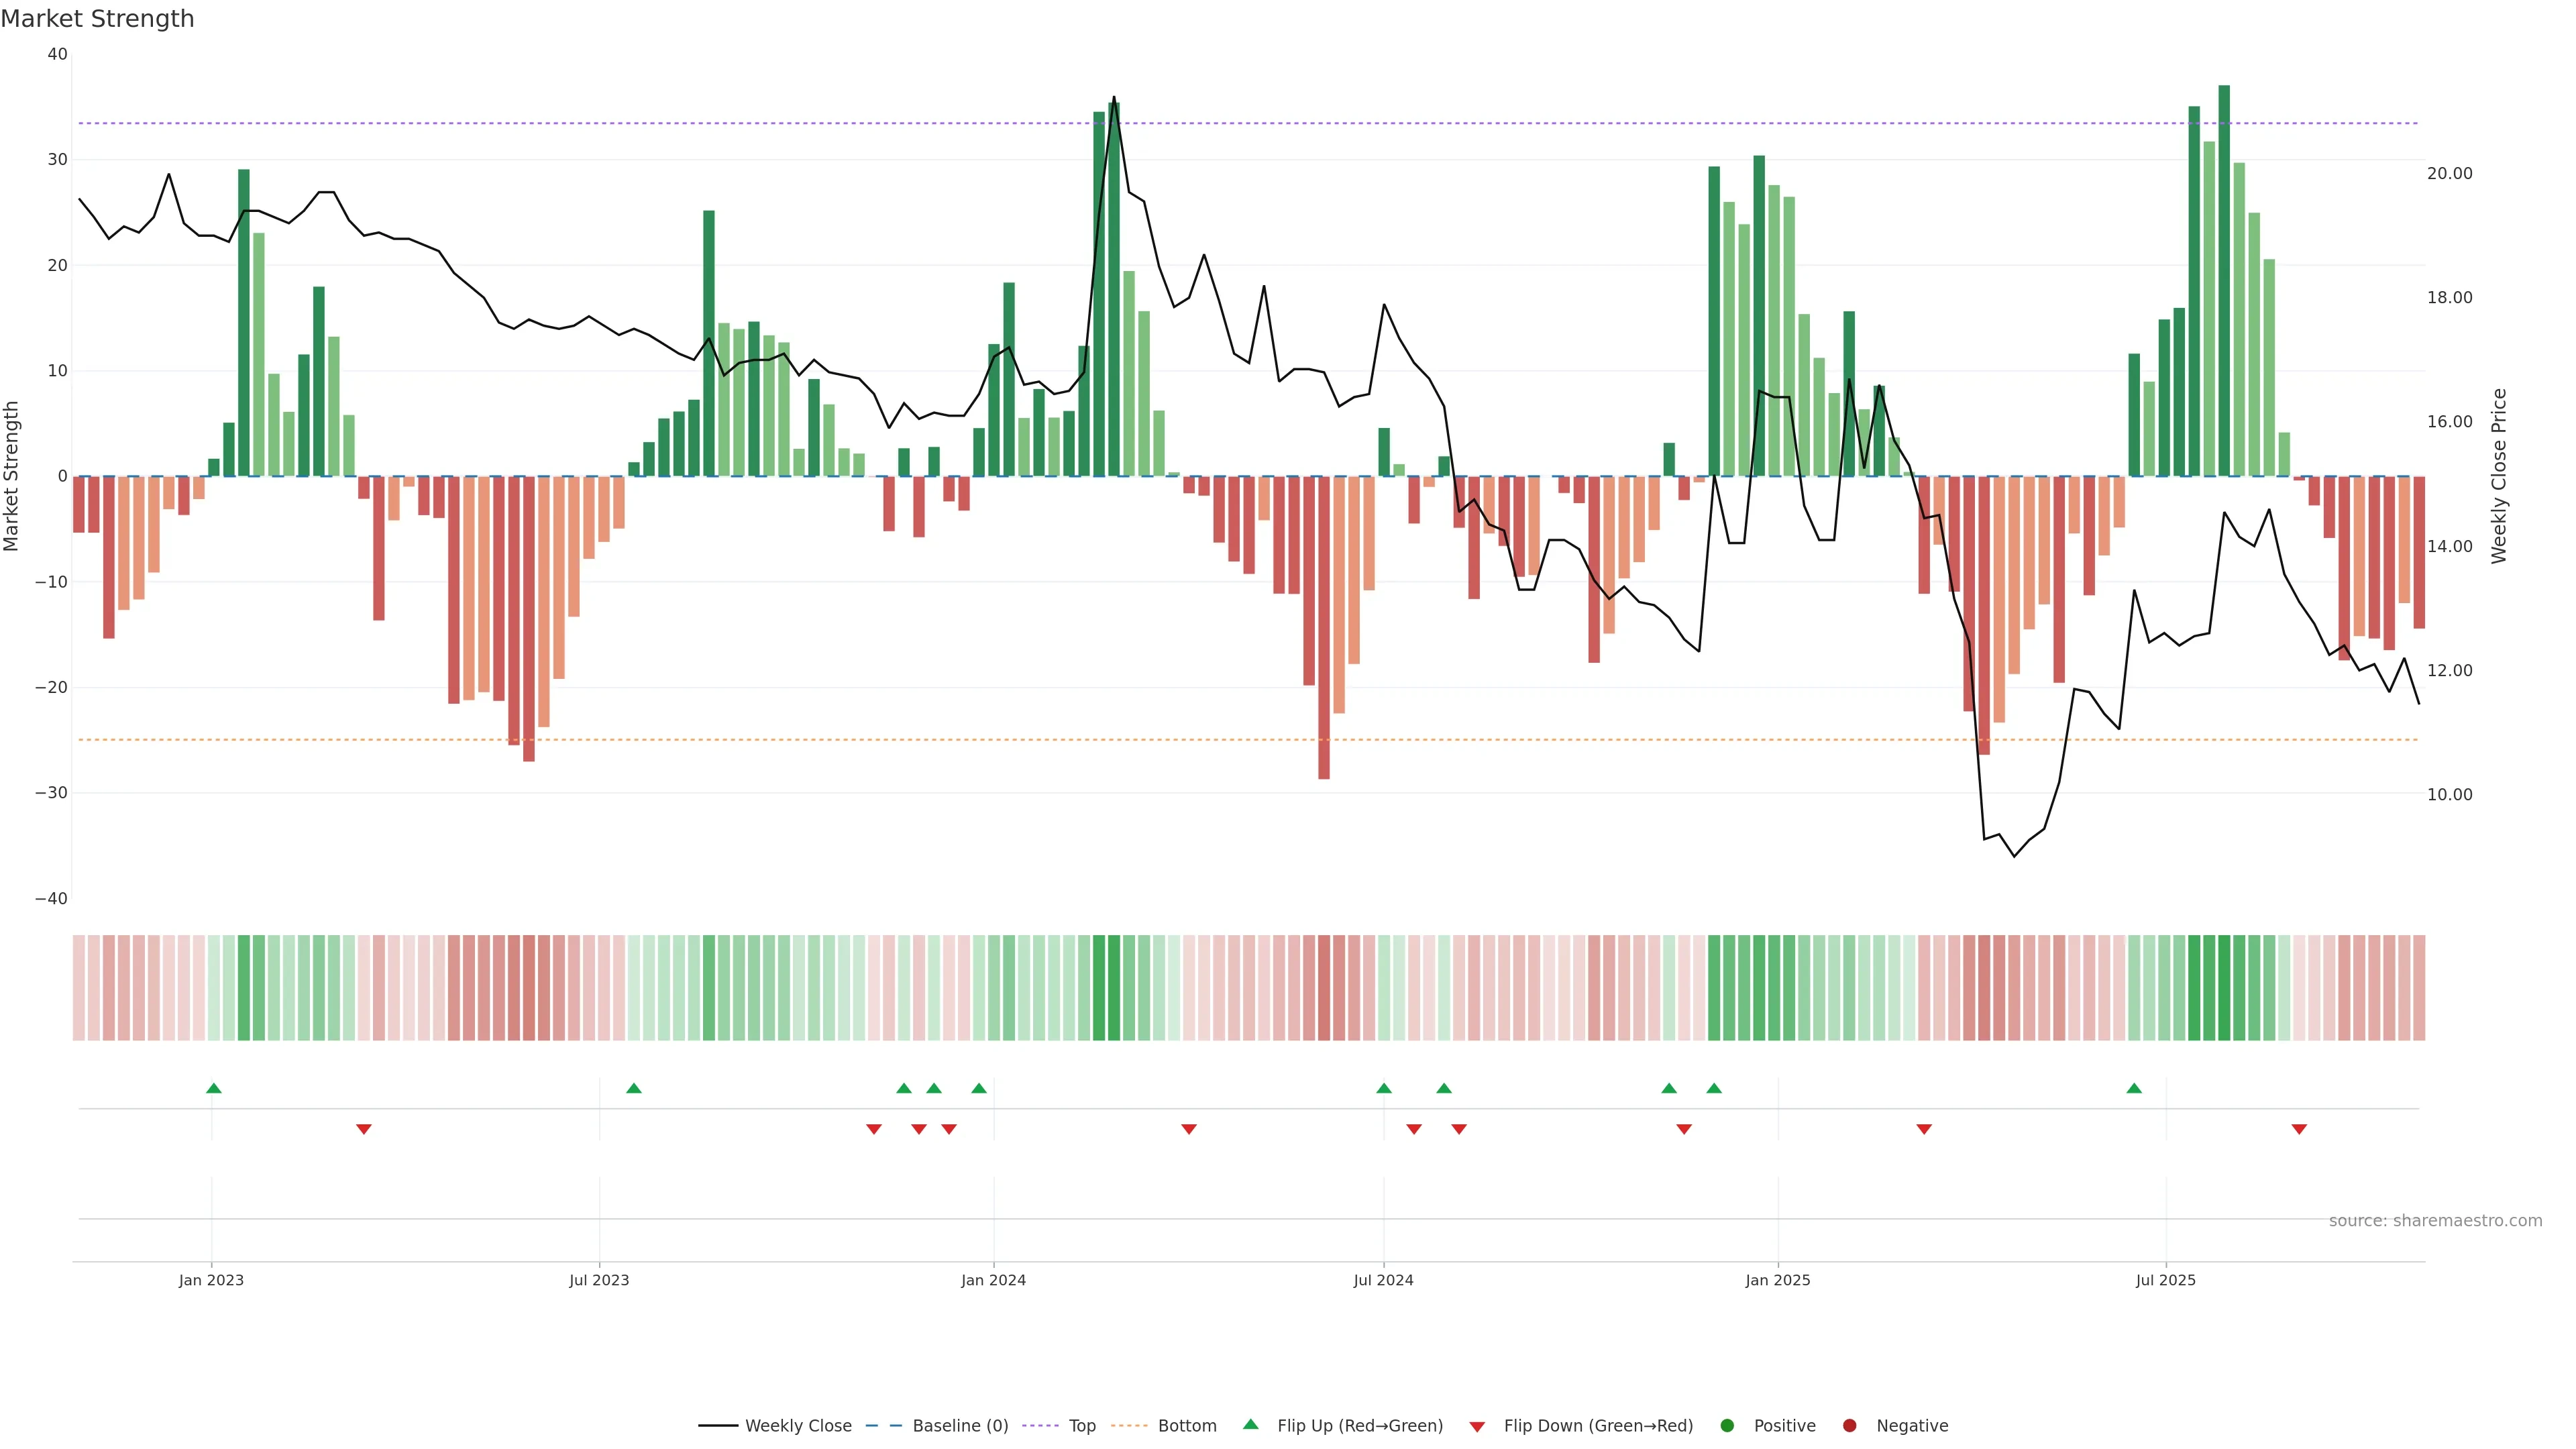Screen dimensions: 2576x1449
Task: Click the Market Strength chart title
Action: click(x=97, y=18)
